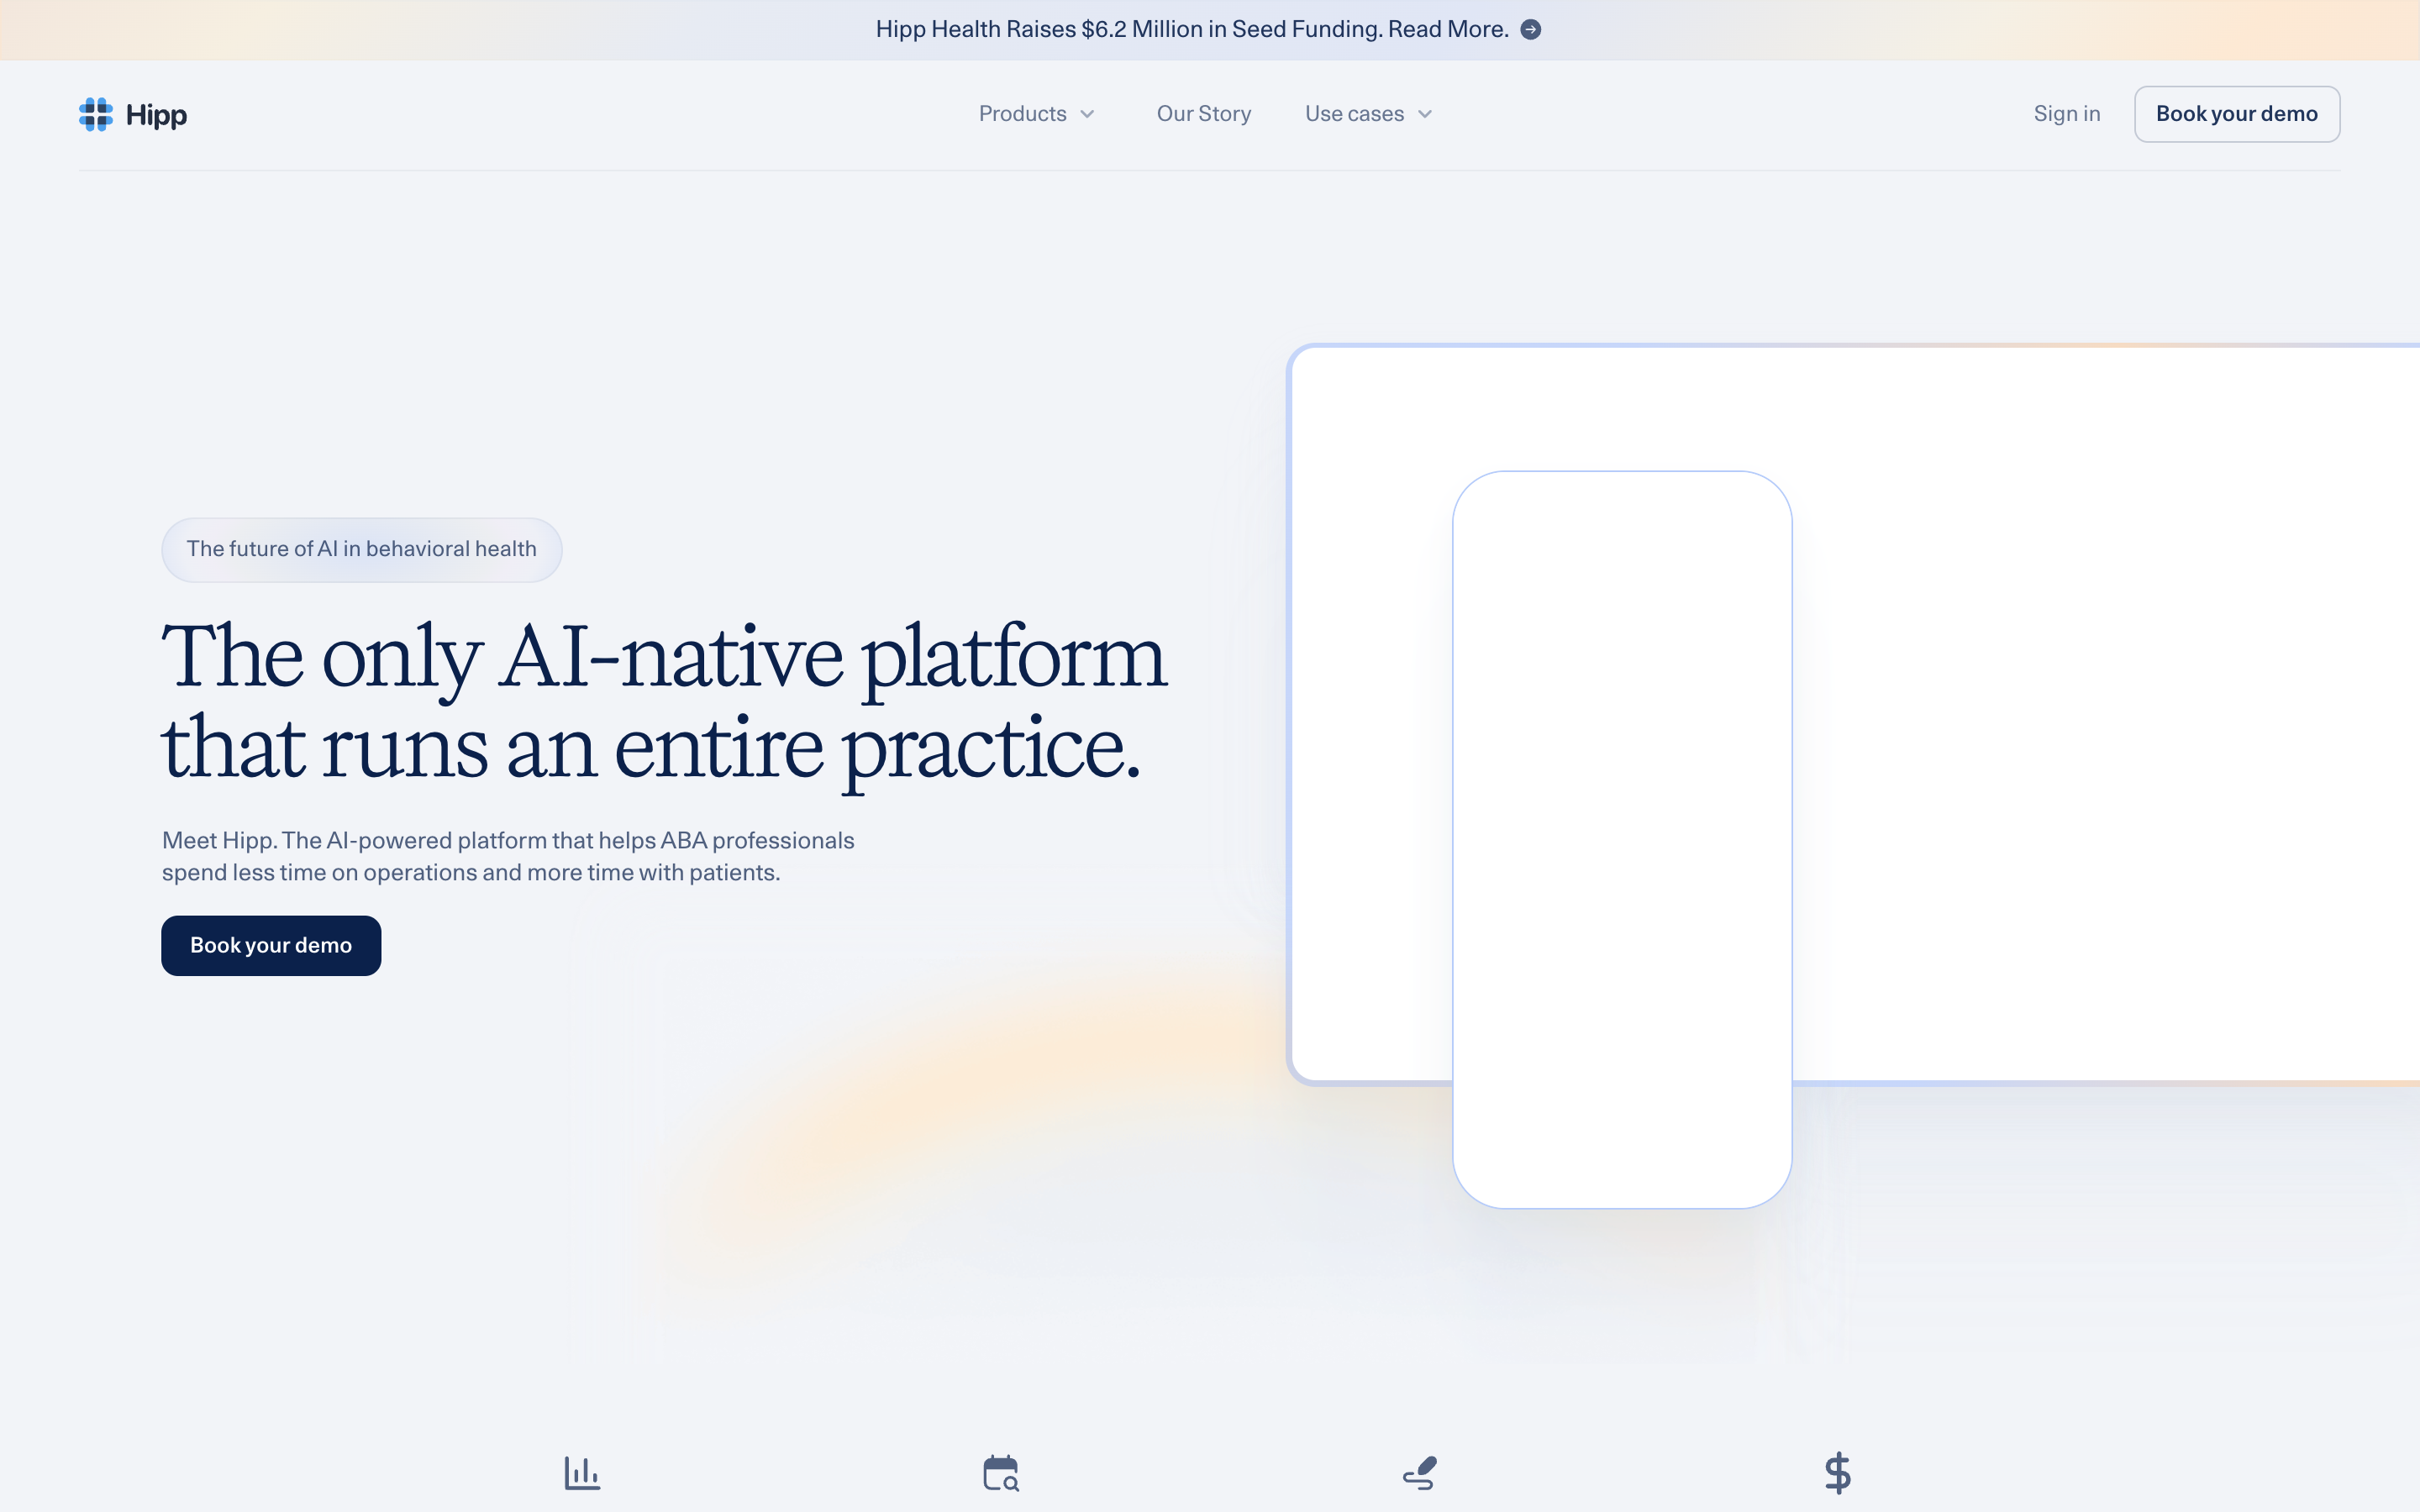
Task: Click the Hipp logo icon
Action: click(96, 114)
